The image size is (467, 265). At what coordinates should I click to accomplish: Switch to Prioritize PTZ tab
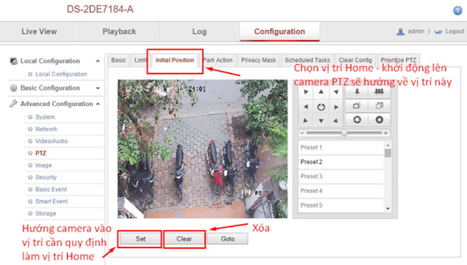pyautogui.click(x=399, y=60)
